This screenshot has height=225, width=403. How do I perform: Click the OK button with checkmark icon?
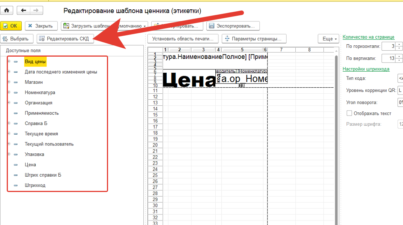(11, 26)
